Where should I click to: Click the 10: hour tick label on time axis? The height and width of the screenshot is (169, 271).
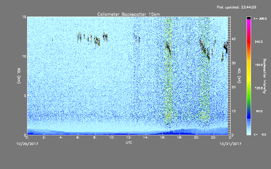[112, 138]
